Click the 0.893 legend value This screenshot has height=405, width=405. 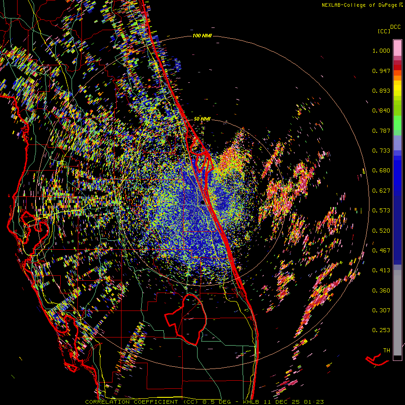381,90
